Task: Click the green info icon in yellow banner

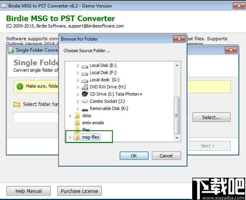Action: 20,86
